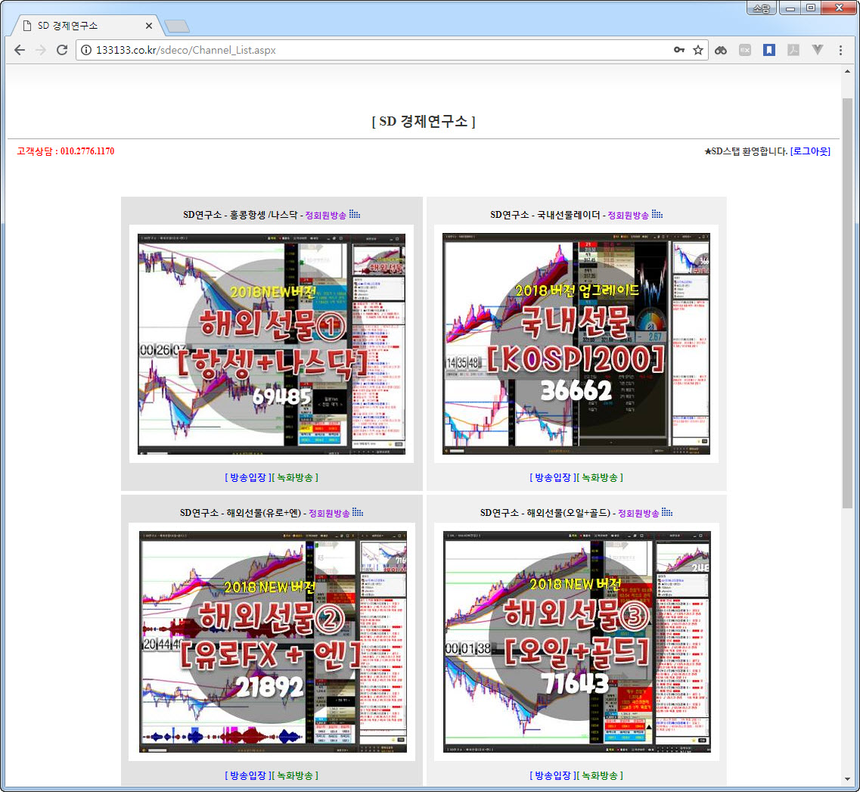Click 방송입장 under 유로FX+엔 channel
This screenshot has width=860, height=792.
tap(248, 775)
